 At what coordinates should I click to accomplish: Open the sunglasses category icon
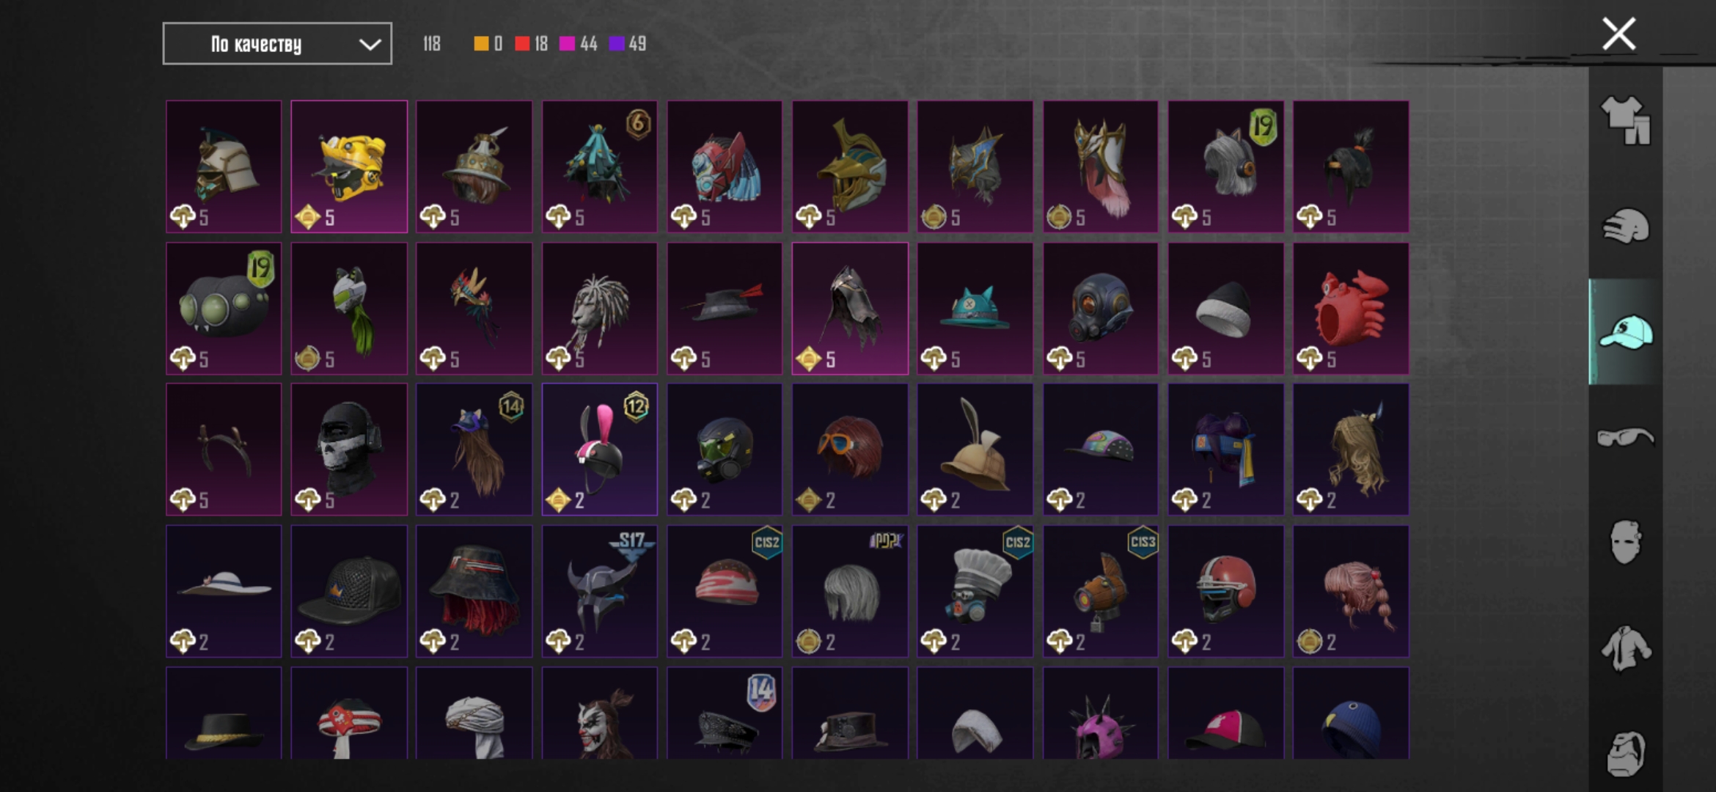(x=1625, y=437)
